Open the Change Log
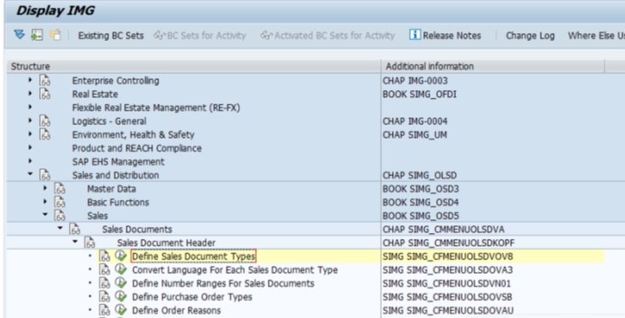Image resolution: width=625 pixels, height=318 pixels. click(x=530, y=36)
